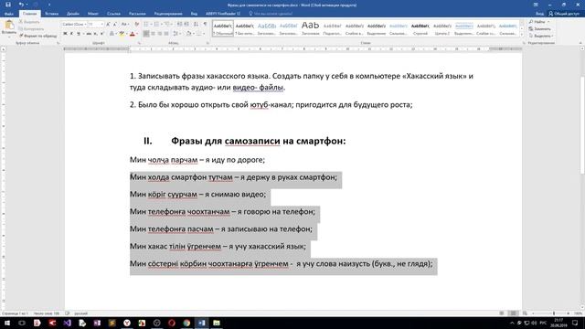This screenshot has height=329, width=585.
Task: Open the ribbon display options
Action: coord(536,5)
